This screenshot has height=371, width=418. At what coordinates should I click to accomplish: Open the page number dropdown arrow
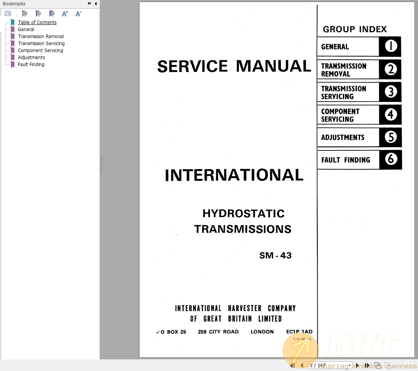pos(350,365)
